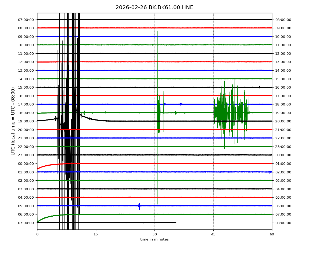Select the 45 tick label on the x-axis
The height and width of the screenshot is (255, 309).
tap(213, 234)
